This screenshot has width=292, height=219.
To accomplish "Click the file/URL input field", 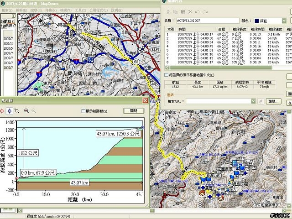I will pyautogui.click(x=218, y=101).
